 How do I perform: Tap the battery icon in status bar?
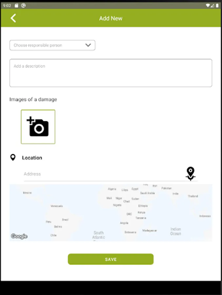[217, 6]
